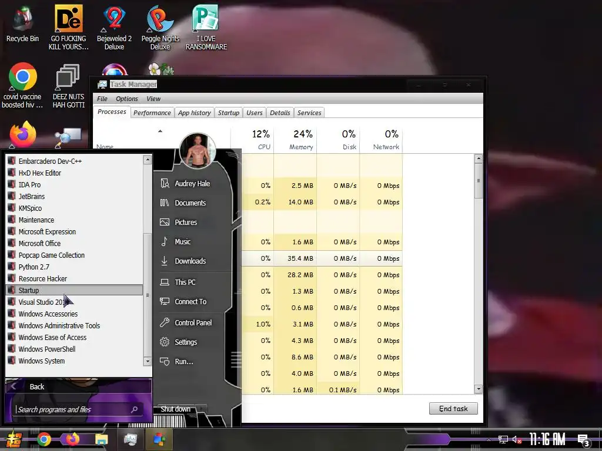This screenshot has width=602, height=451.
Task: Expand the Embarcadero Dev-C++ folder
Action: 75,161
